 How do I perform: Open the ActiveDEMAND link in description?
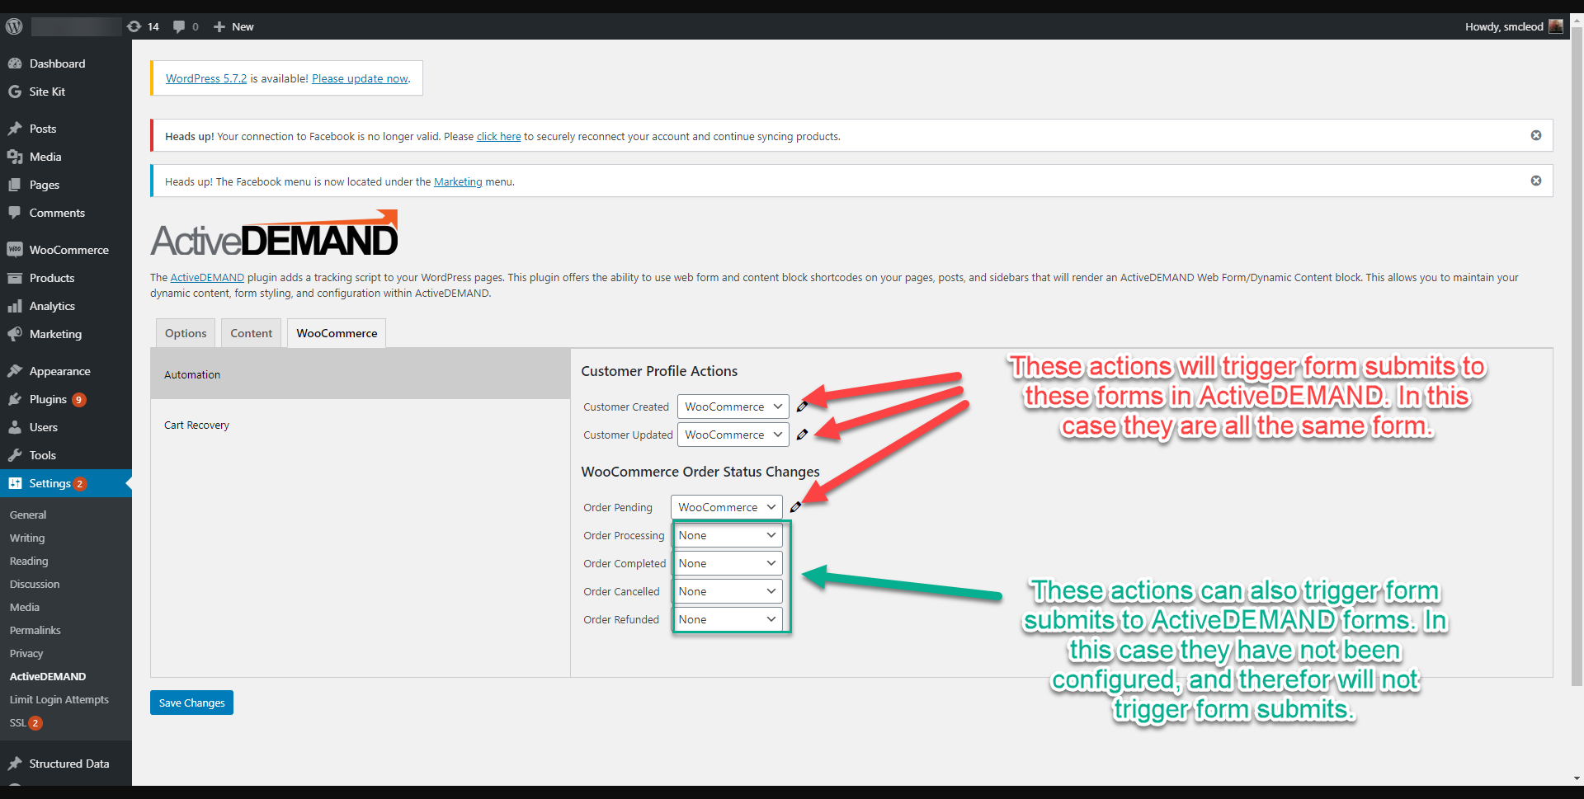coord(207,277)
